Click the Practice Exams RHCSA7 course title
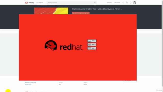 [97, 9]
